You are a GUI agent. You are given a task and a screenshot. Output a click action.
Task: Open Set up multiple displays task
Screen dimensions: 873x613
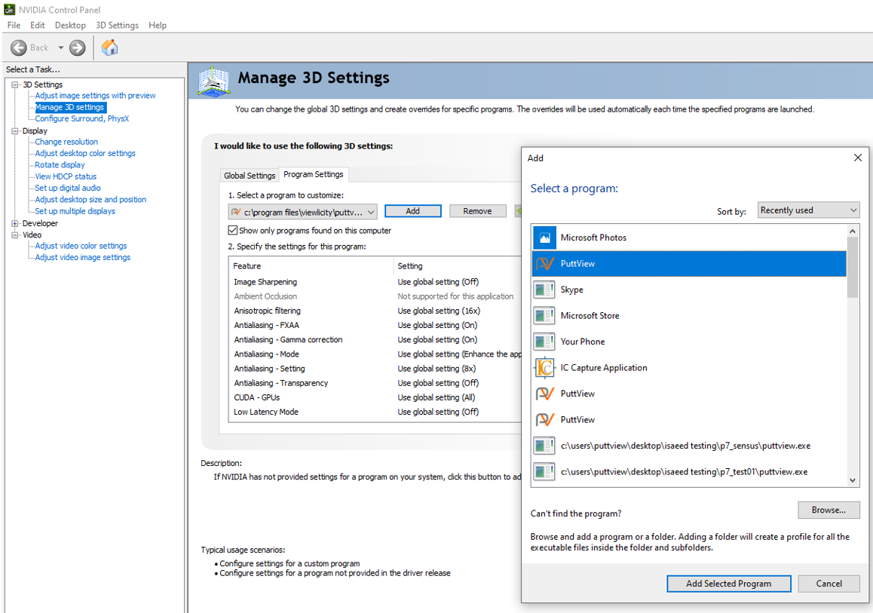coord(75,211)
